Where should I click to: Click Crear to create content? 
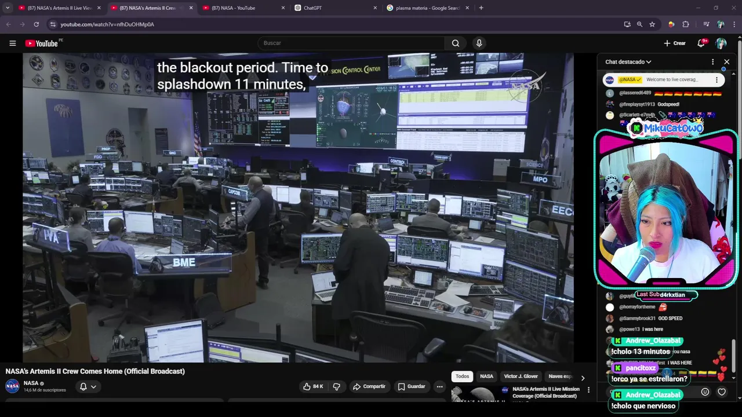[675, 43]
